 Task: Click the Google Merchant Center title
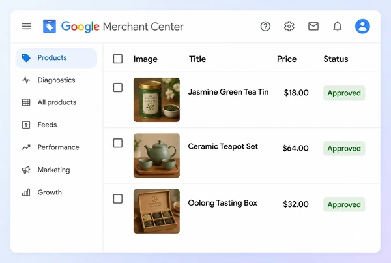click(x=123, y=27)
